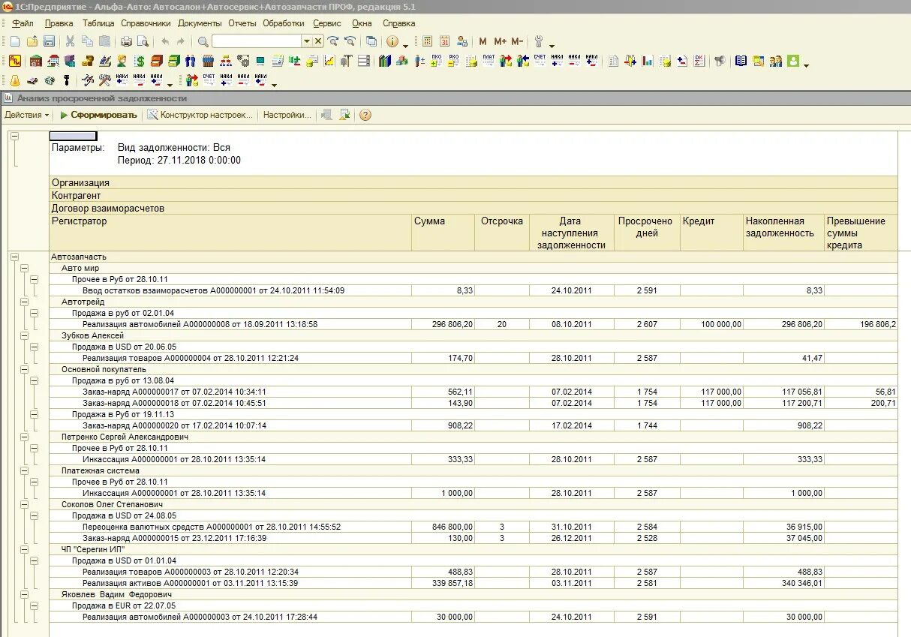The image size is (911, 637).
Task: Click the line chart icon
Action: click(x=329, y=61)
